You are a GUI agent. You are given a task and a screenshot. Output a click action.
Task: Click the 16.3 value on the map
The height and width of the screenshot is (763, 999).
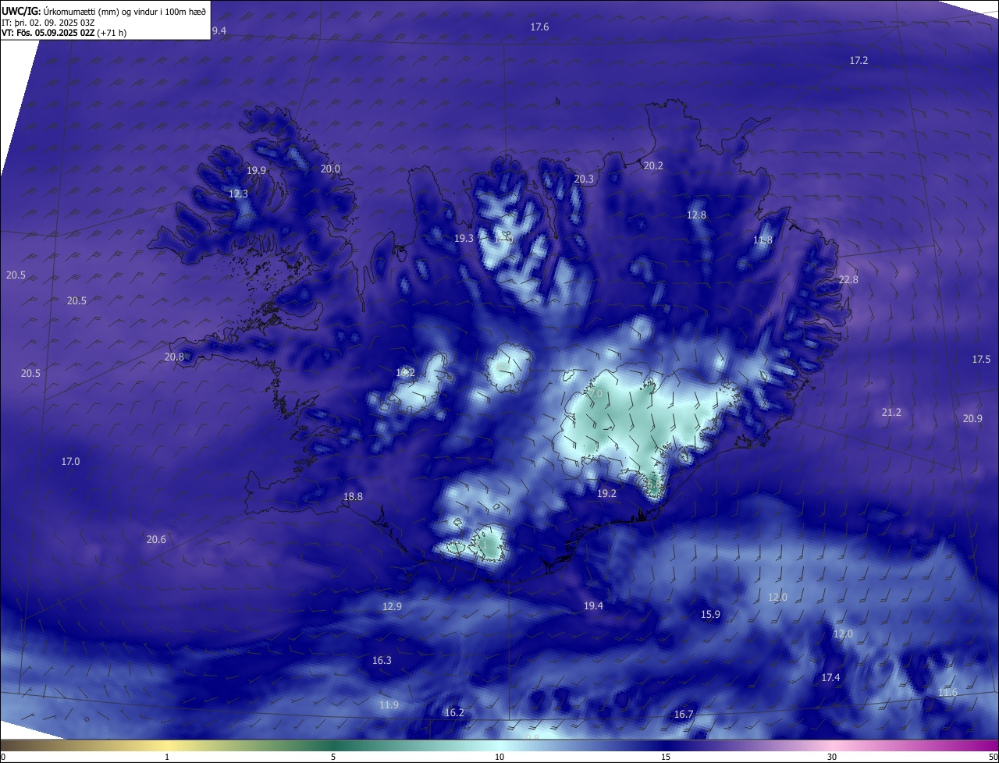tap(382, 661)
